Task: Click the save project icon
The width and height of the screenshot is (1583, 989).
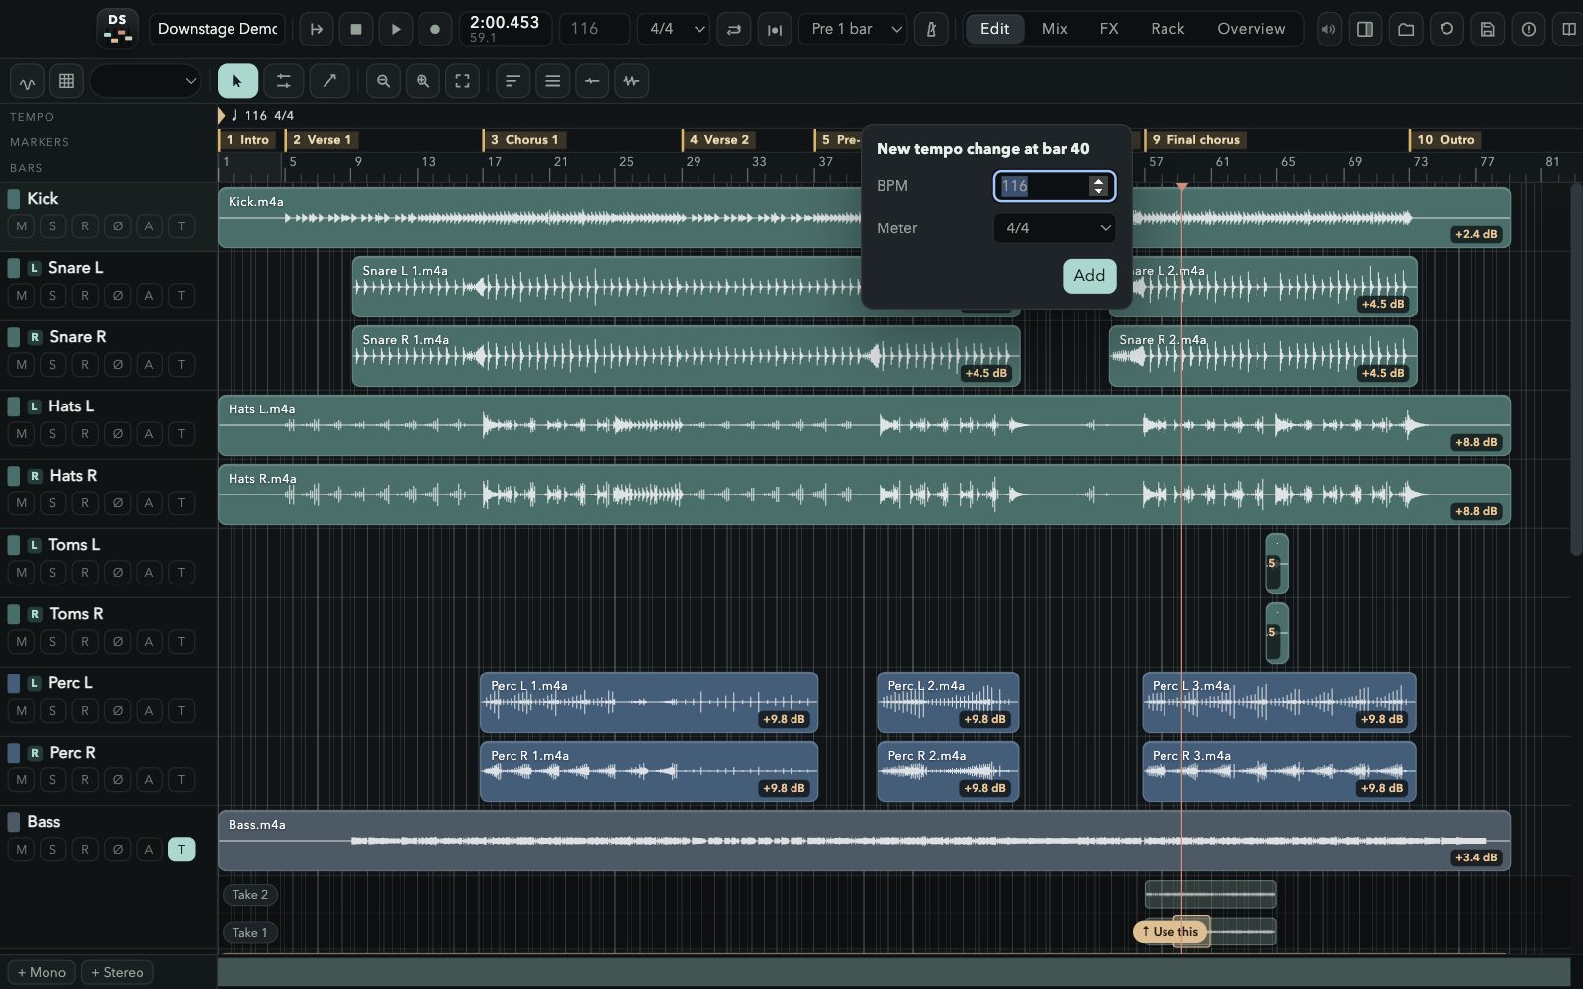Action: 1487,29
